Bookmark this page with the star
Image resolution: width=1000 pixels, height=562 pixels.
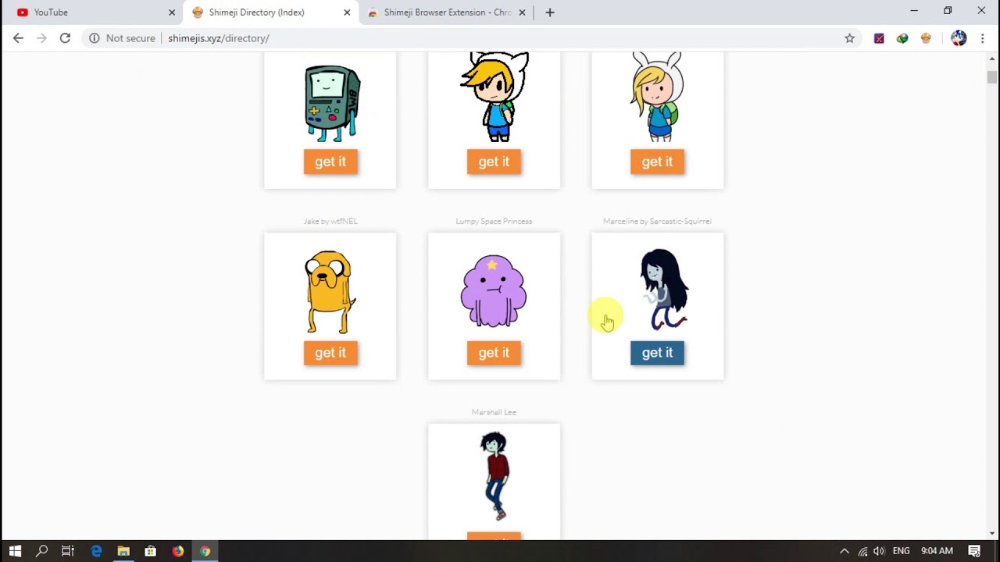click(x=849, y=38)
